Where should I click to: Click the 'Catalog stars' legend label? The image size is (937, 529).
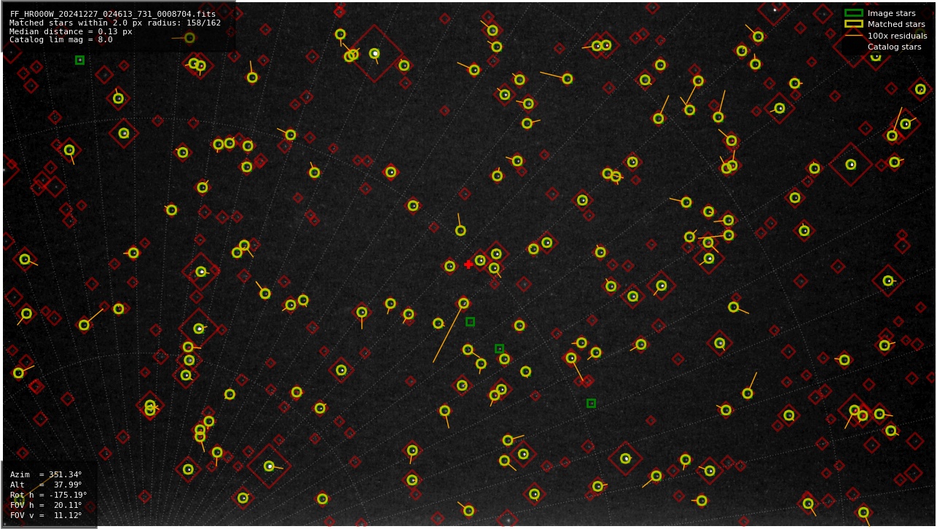(x=894, y=47)
